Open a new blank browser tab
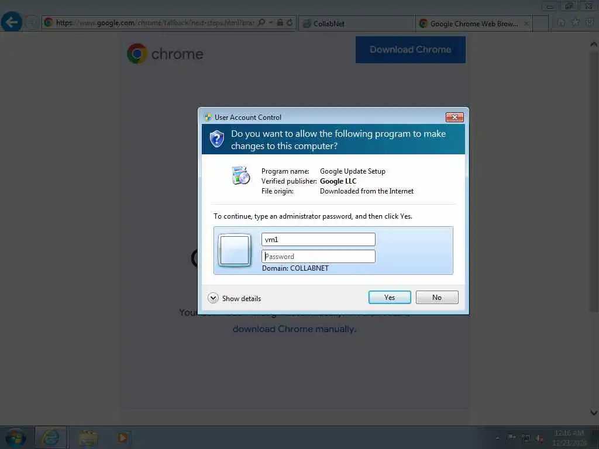 [541, 23]
